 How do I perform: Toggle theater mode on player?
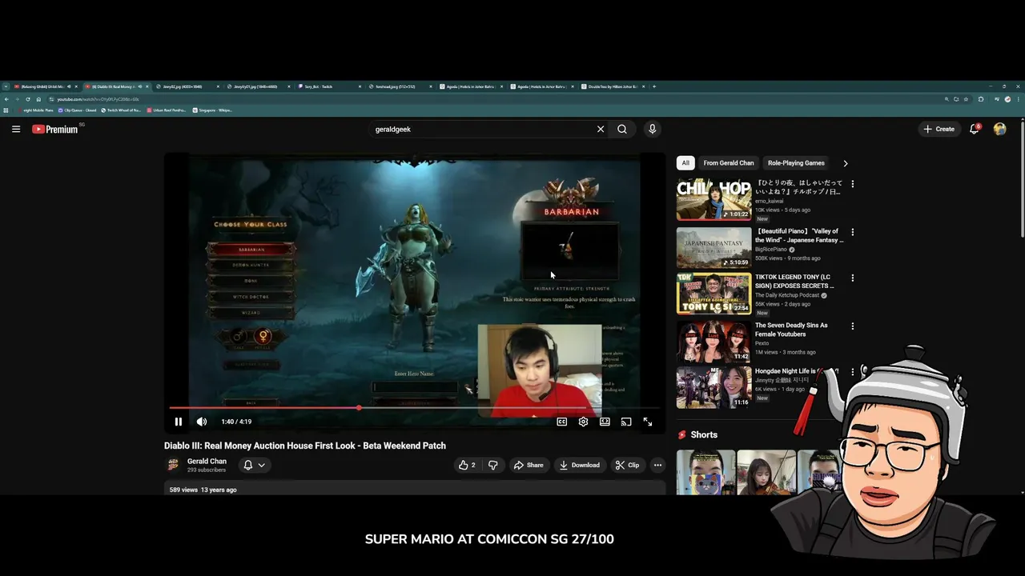(x=605, y=422)
